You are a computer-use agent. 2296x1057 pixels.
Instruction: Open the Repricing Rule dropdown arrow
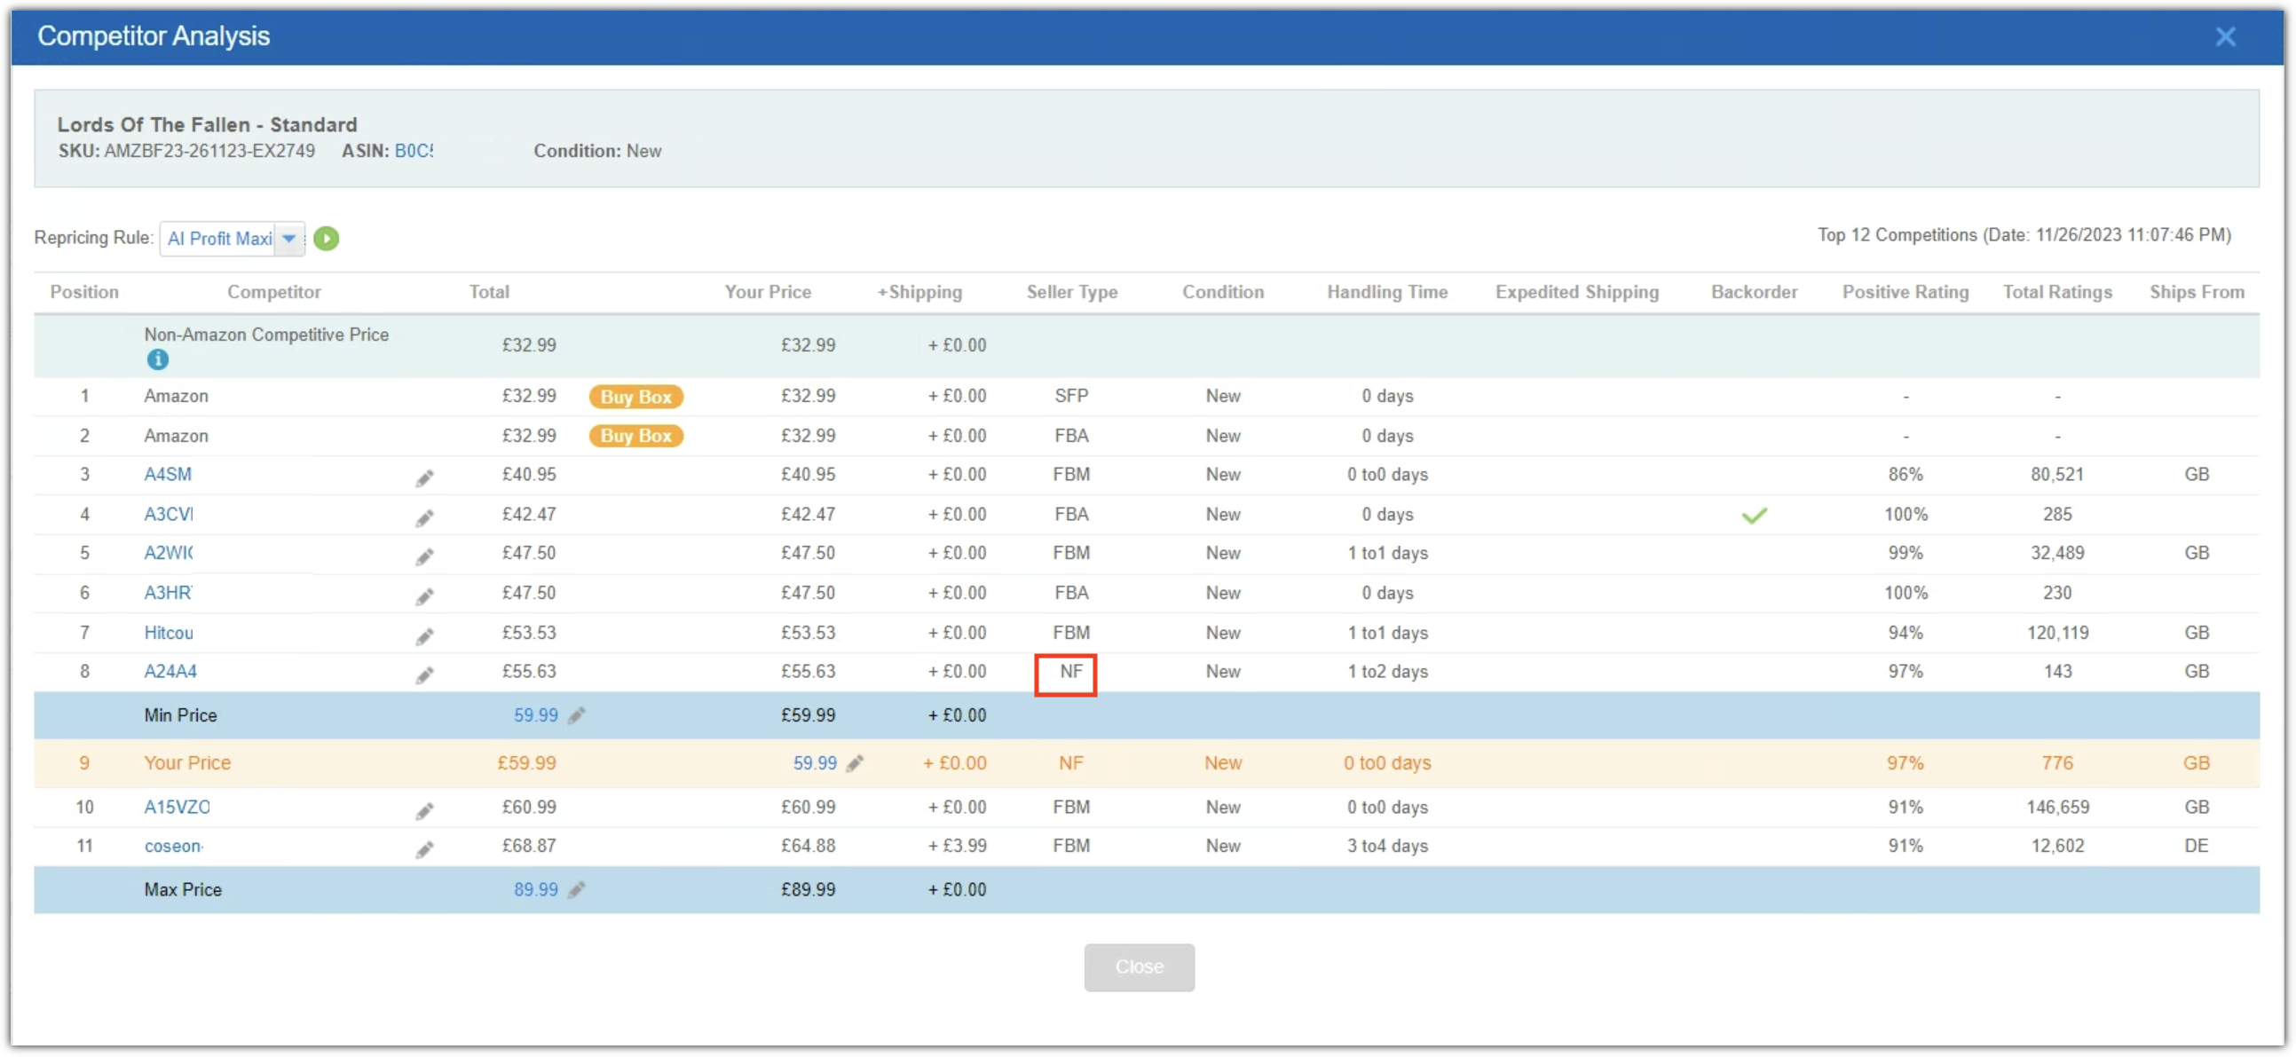click(288, 239)
